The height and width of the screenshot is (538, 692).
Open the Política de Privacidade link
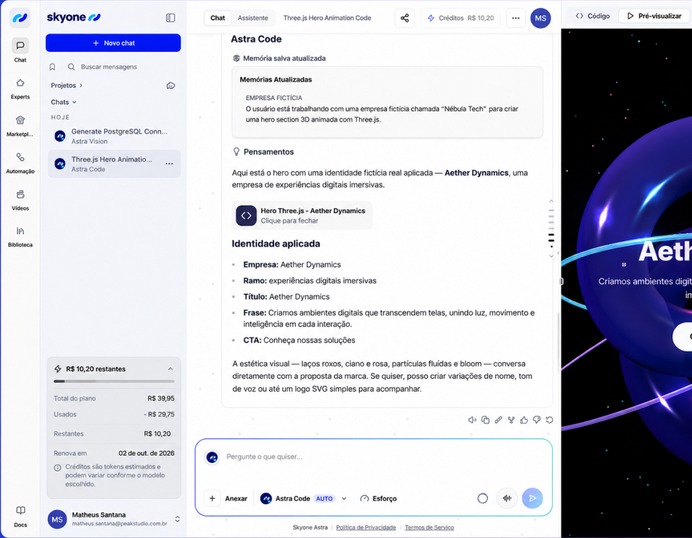coord(366,528)
